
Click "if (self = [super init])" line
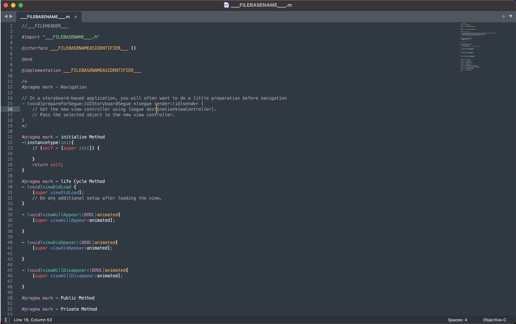click(x=66, y=148)
